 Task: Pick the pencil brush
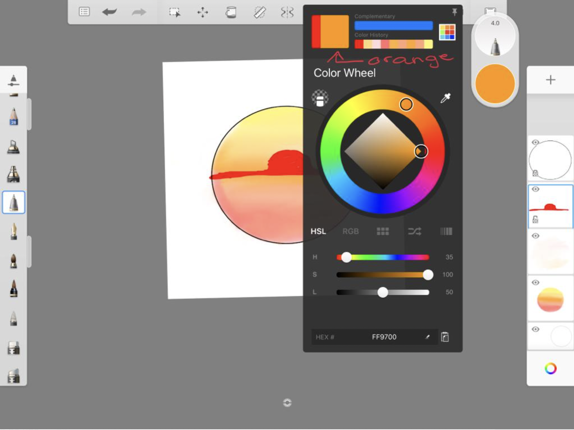(14, 116)
